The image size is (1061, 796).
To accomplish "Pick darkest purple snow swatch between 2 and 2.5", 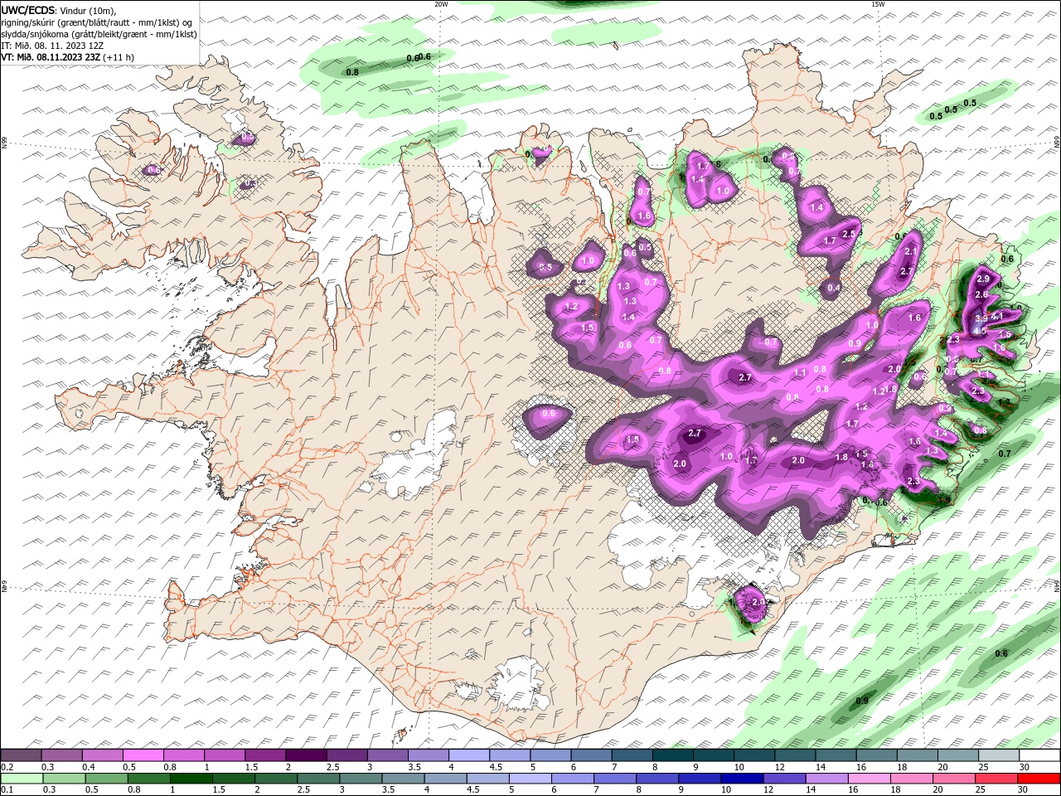I will click(306, 755).
